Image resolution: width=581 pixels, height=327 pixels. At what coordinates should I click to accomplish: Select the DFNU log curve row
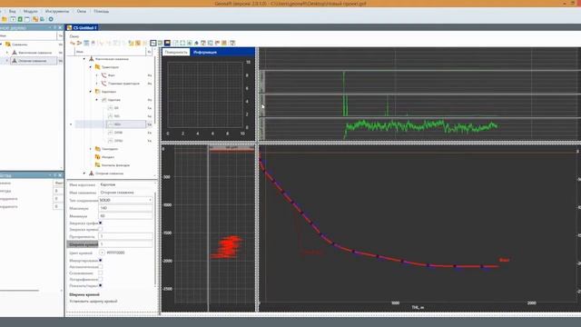[x=118, y=141]
